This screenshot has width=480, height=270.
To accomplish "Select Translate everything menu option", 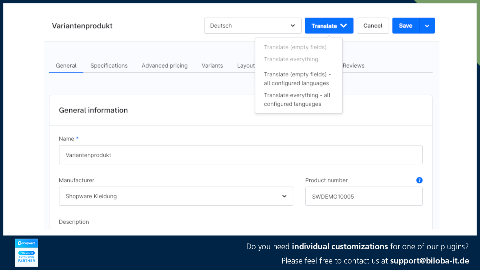I will coord(291,59).
